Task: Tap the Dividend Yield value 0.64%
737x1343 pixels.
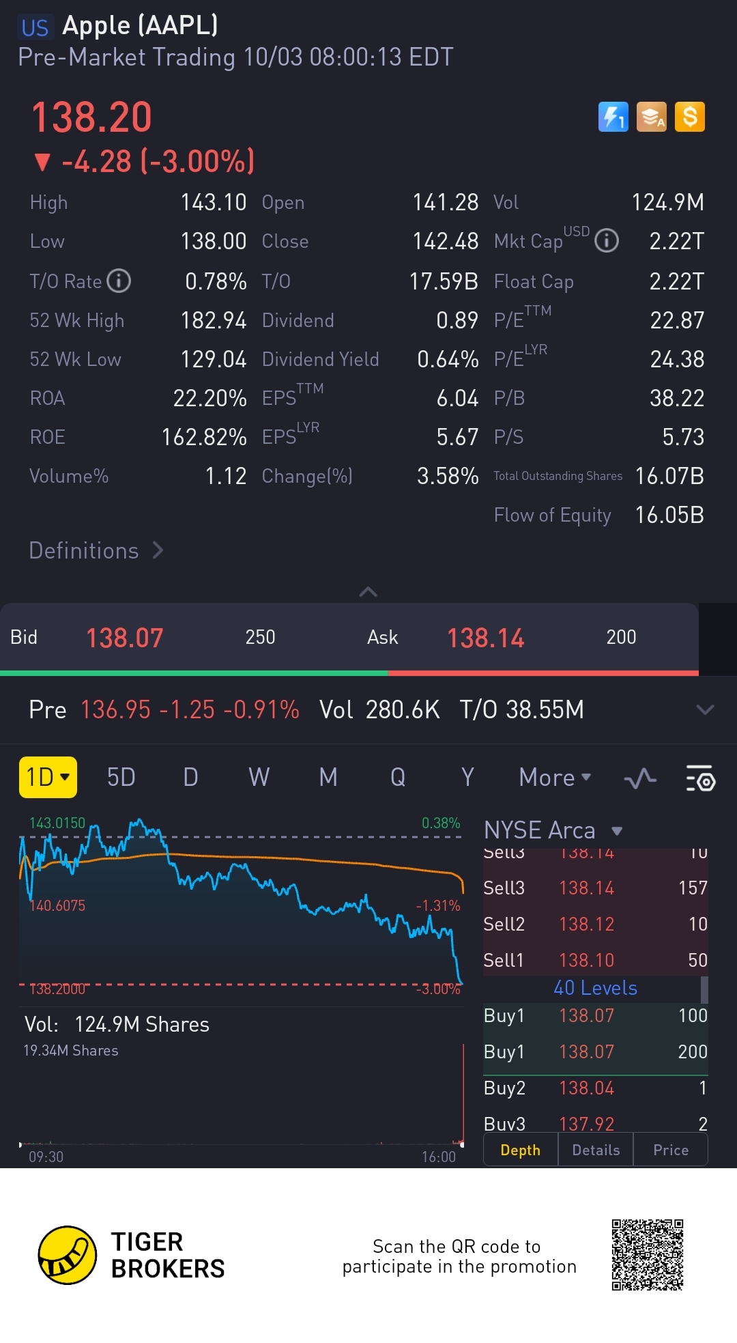Action: (x=448, y=359)
